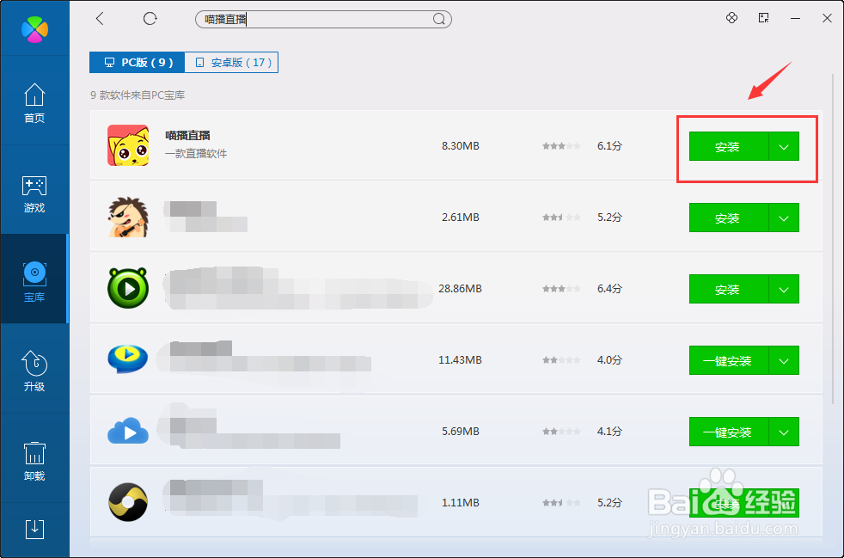The width and height of the screenshot is (844, 558).
Task: Click the blue speech bubble player icon
Action: pos(128,359)
